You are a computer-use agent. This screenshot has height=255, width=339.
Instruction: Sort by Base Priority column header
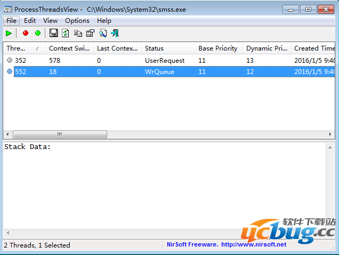click(217, 48)
